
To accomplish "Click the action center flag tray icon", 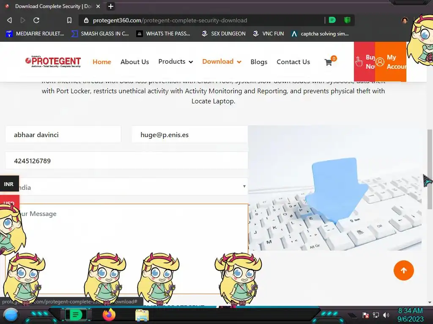I will click(x=366, y=315).
